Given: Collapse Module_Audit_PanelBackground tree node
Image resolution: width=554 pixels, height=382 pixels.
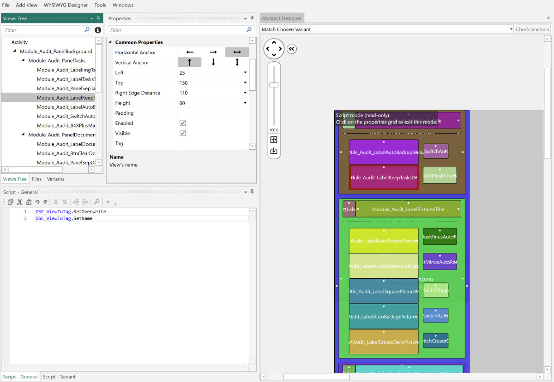Looking at the screenshot, I should pyautogui.click(x=15, y=51).
